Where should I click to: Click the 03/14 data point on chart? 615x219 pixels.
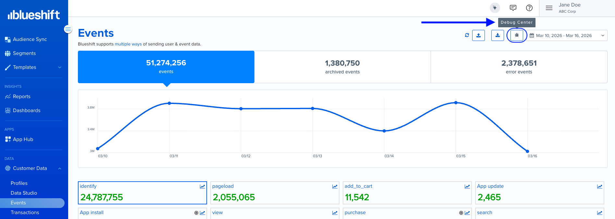[x=384, y=131]
